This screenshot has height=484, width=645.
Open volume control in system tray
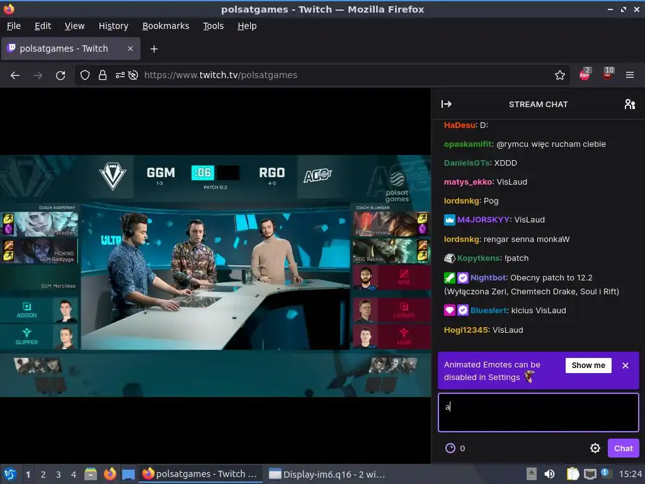[549, 474]
